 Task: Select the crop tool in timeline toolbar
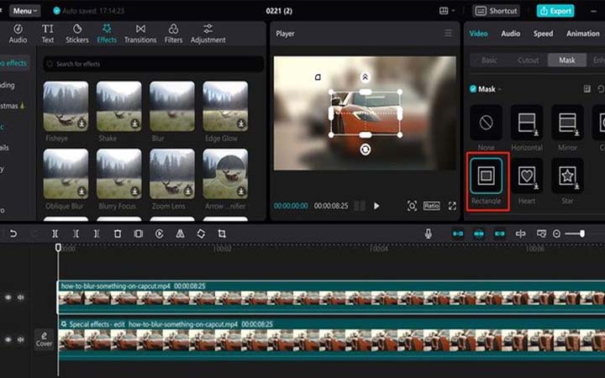[x=222, y=234]
